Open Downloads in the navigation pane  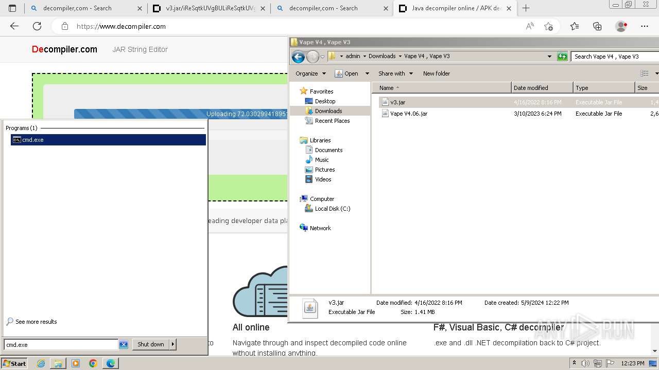[x=328, y=111]
